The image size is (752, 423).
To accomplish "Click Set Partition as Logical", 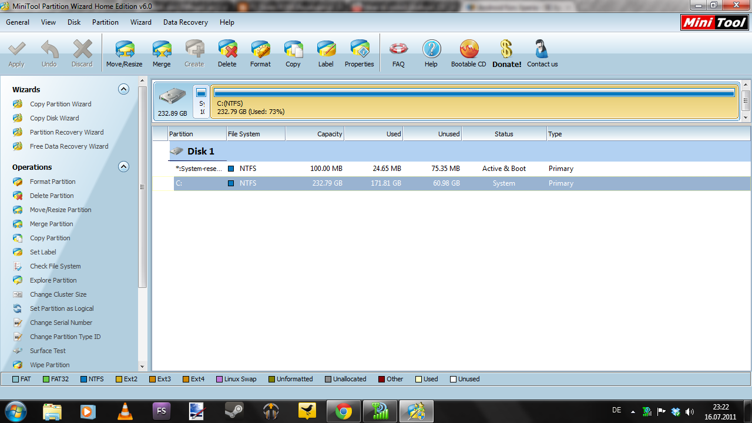I will pos(62,308).
